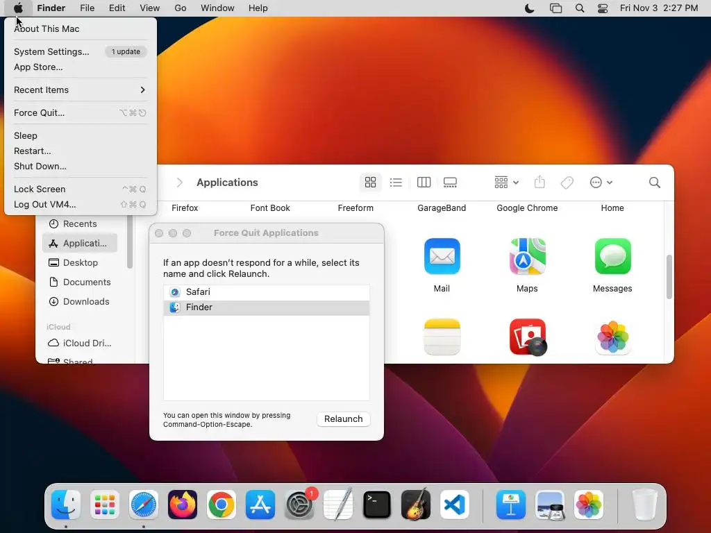Open Keynote from the Dock
This screenshot has height=533, width=711.
point(511,505)
